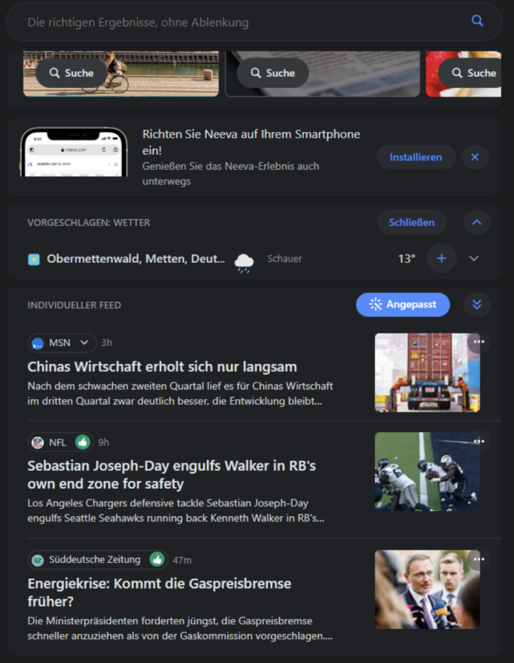Toggle thumbs-up on NFL source
Screen dimensions: 514x663
[83, 442]
